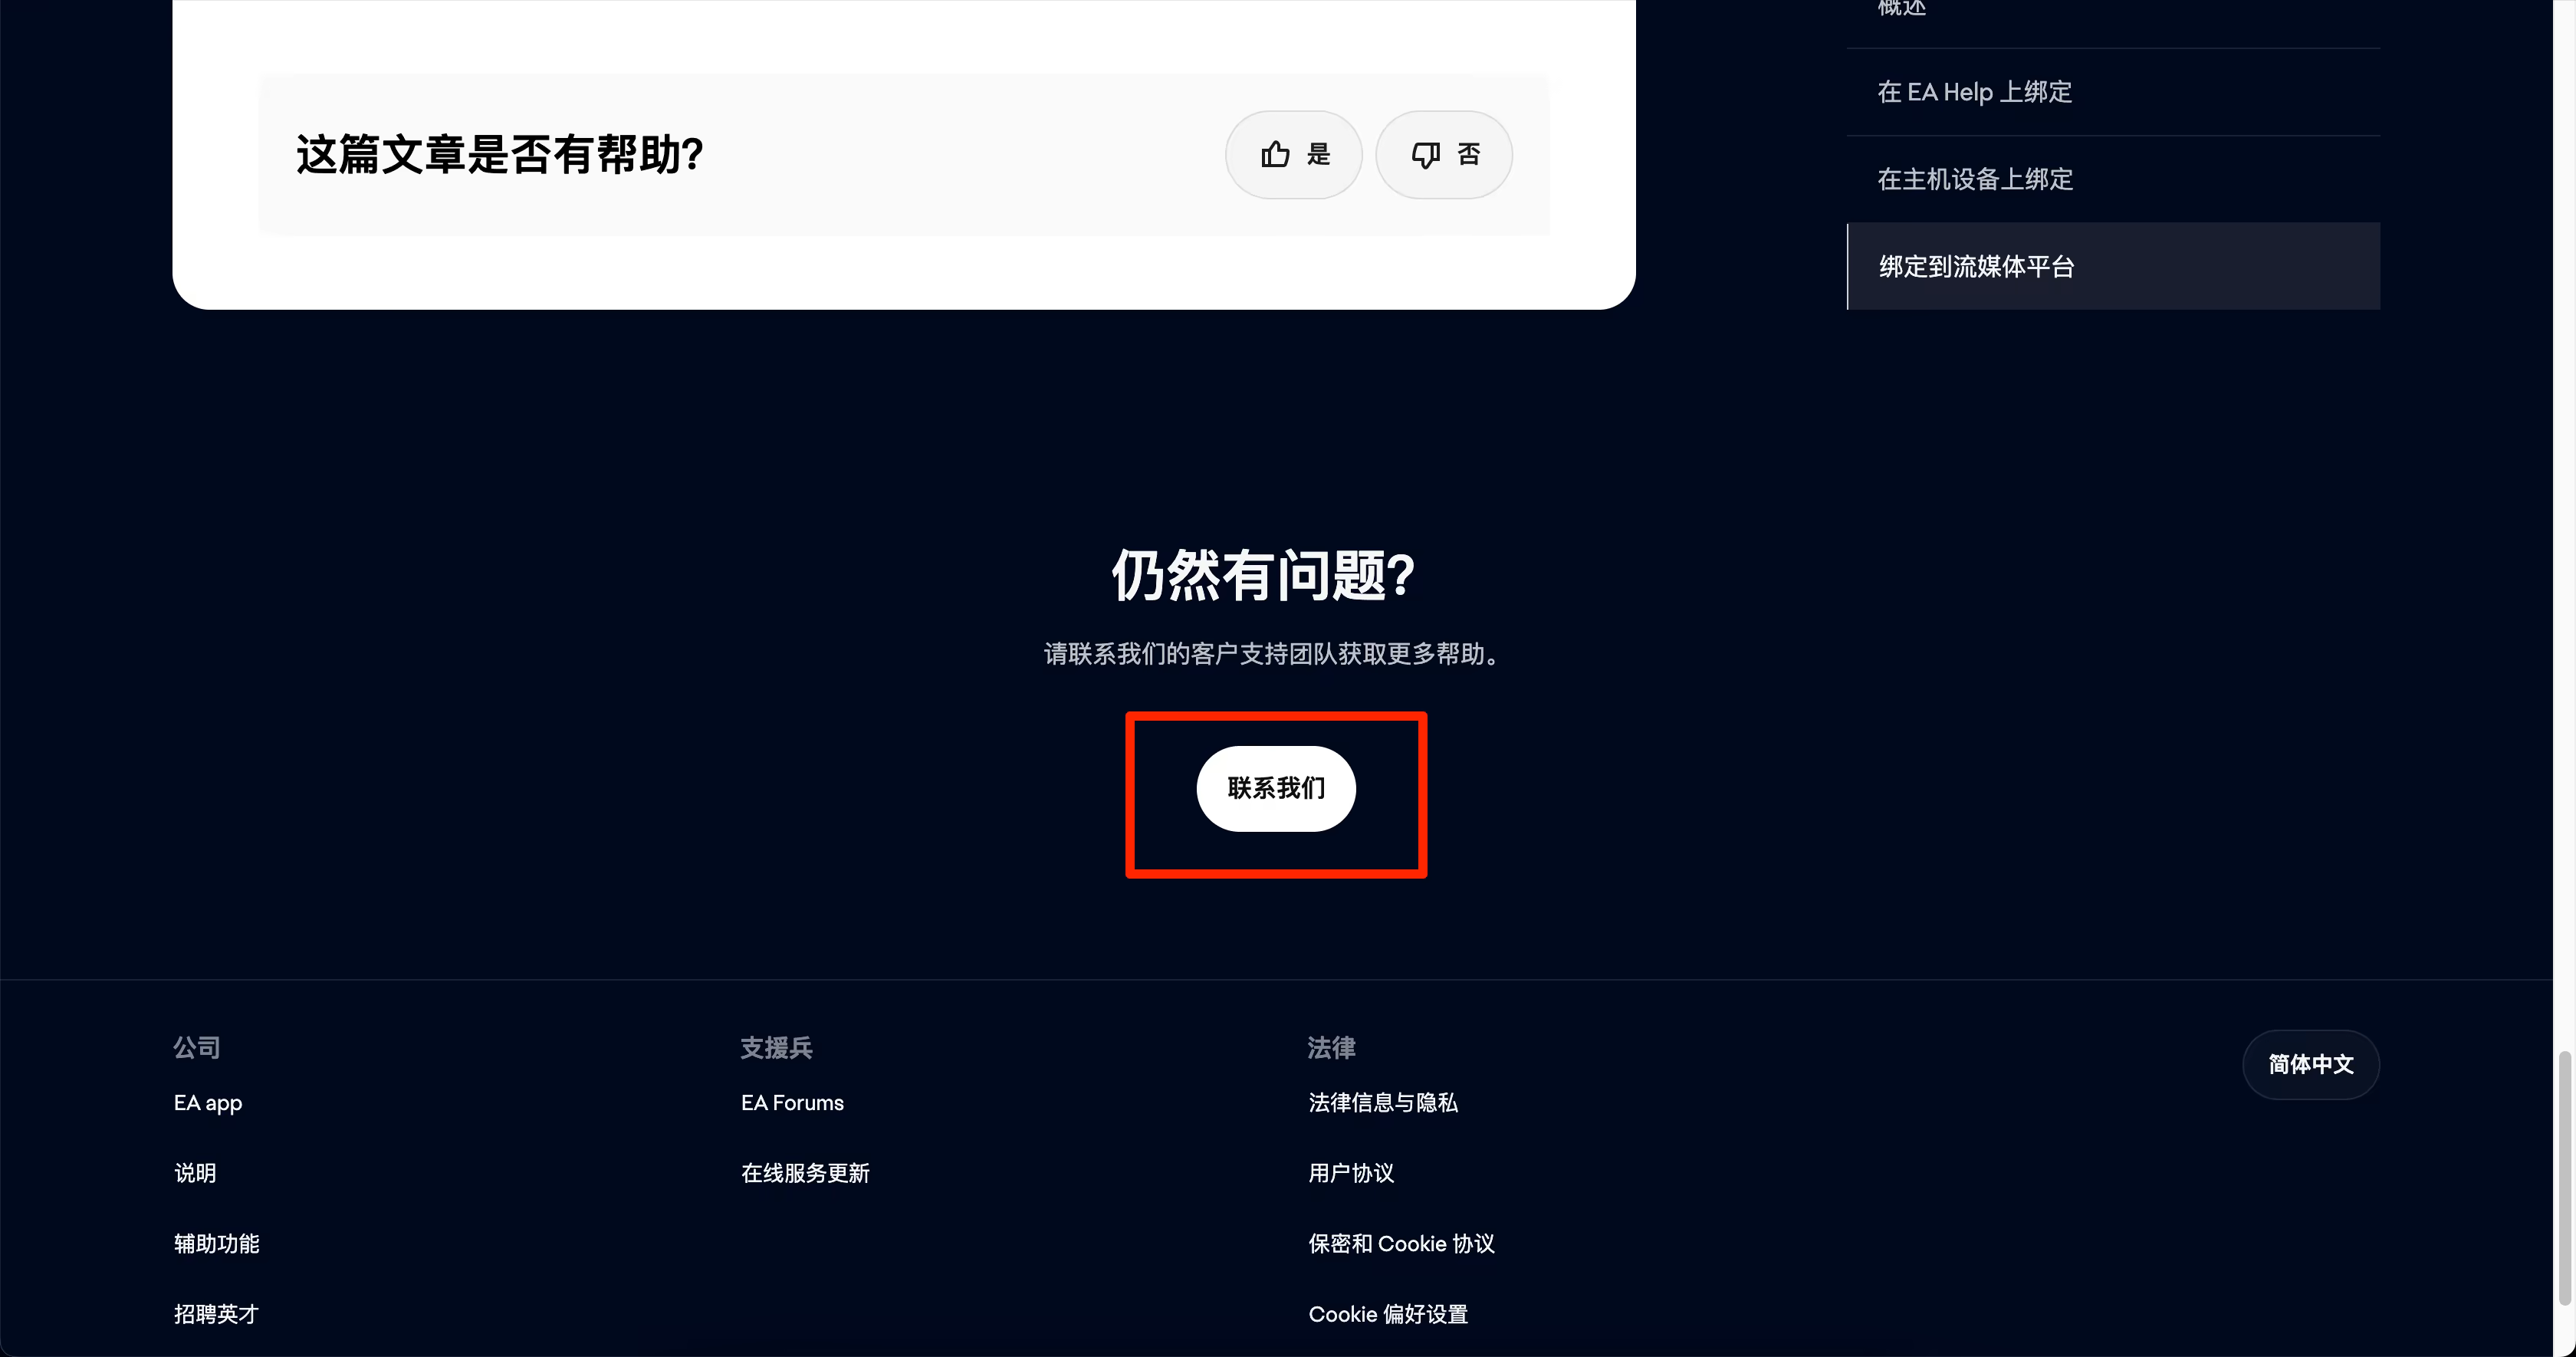
Task: Open the EA app footer link
Action: (208, 1103)
